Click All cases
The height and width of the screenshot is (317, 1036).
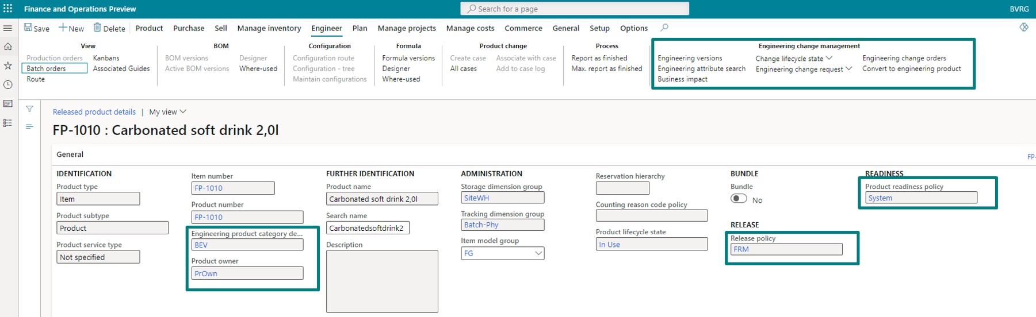[463, 68]
